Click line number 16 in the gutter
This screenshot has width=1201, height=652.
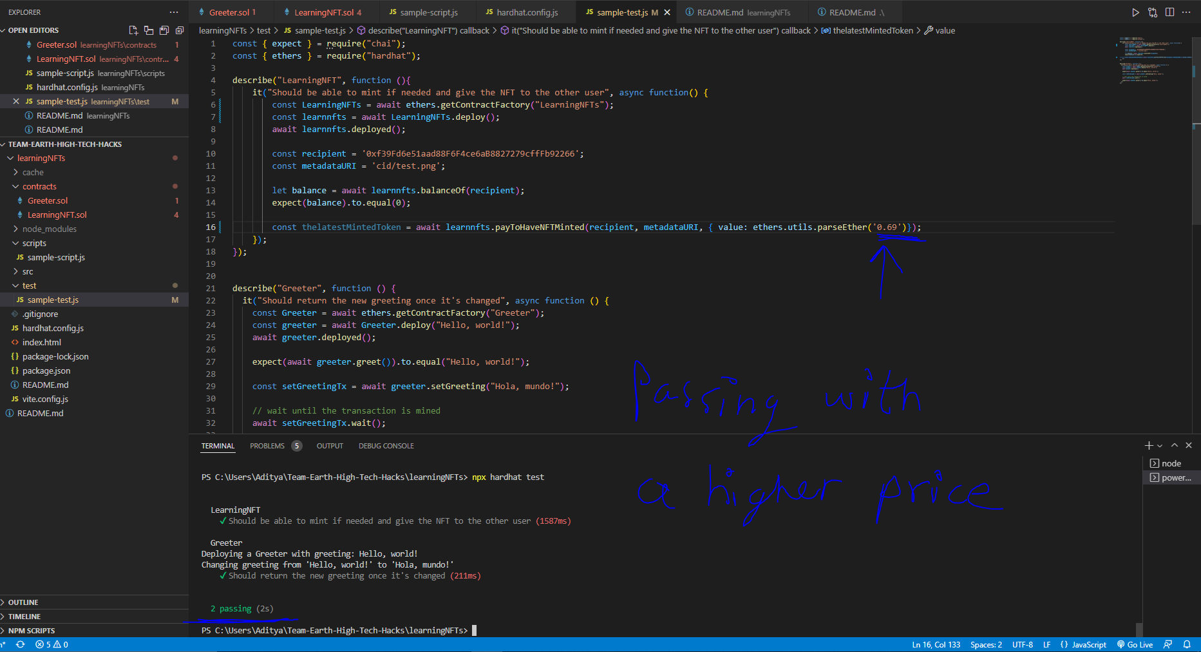(211, 227)
